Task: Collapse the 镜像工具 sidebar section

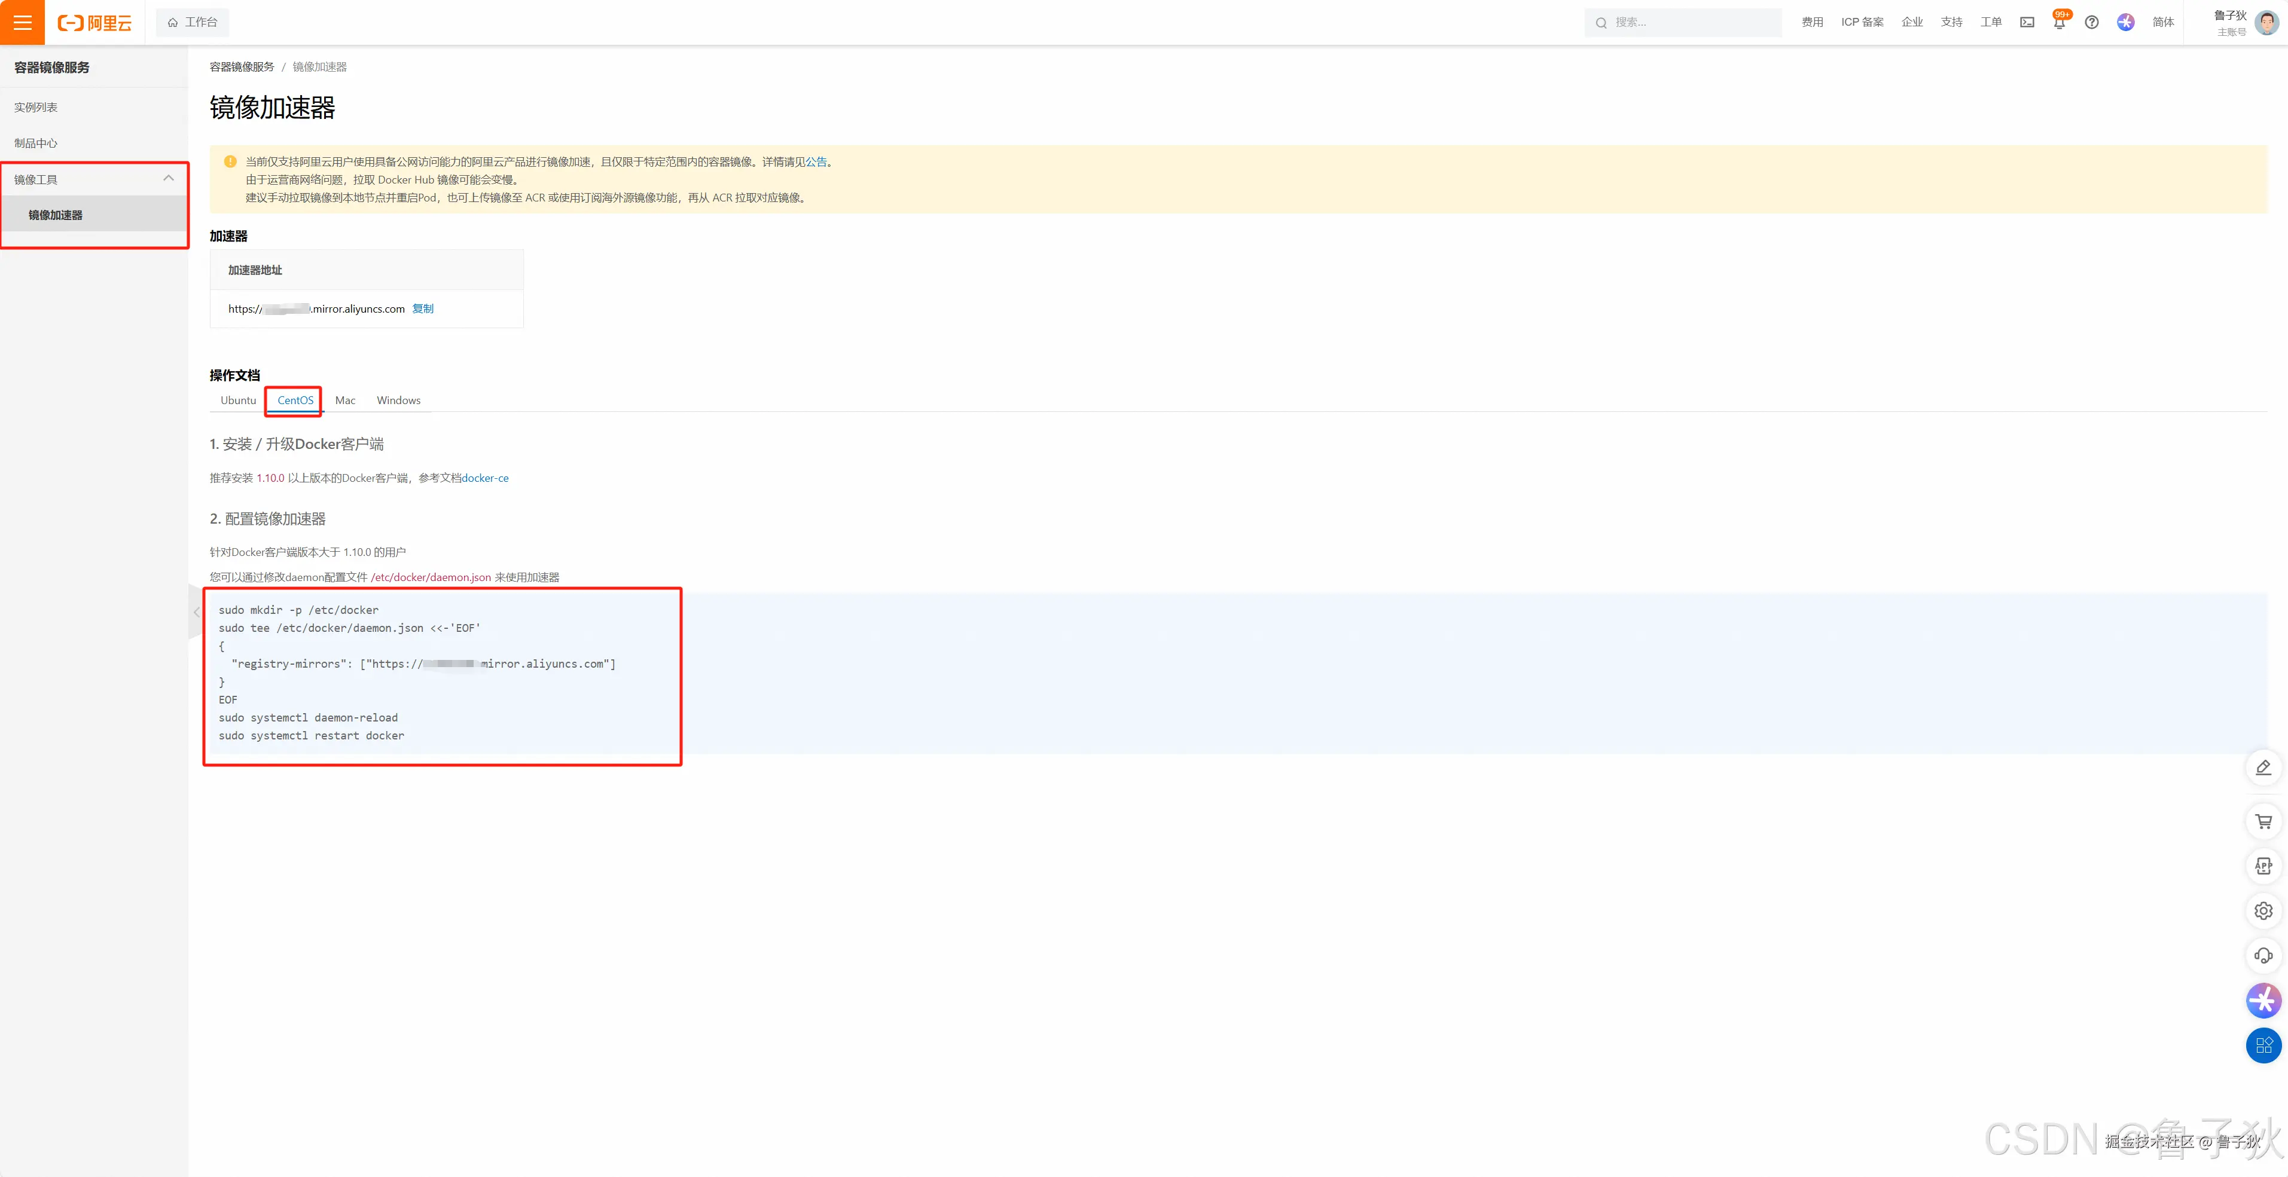Action: point(168,178)
